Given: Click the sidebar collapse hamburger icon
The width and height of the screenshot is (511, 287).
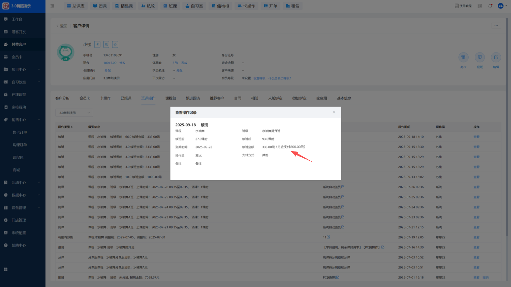Looking at the screenshot, I should [x=52, y=6].
